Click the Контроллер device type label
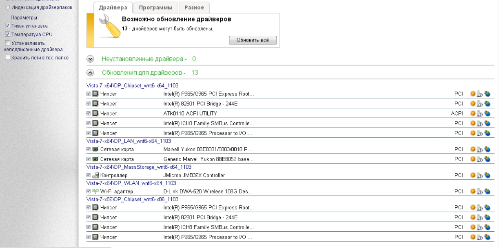The width and height of the screenshot is (499, 248). coord(114,175)
